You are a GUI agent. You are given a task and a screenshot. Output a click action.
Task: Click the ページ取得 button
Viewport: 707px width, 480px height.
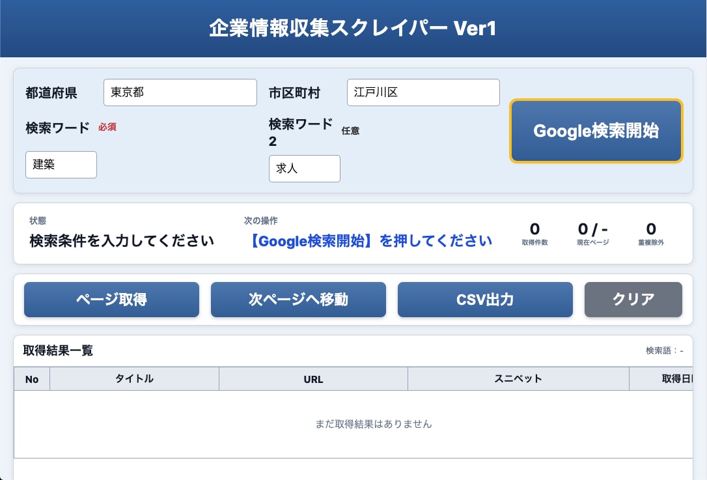111,300
